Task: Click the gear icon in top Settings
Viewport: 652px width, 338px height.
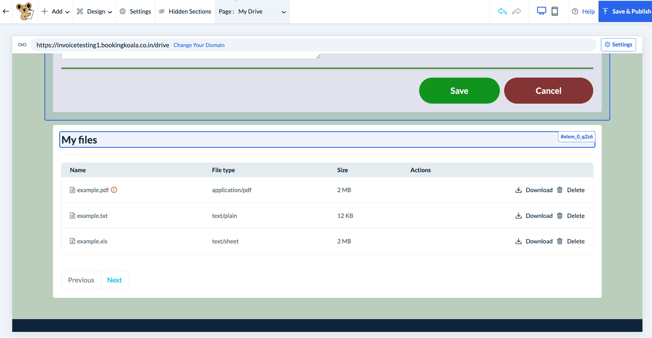Action: point(123,11)
